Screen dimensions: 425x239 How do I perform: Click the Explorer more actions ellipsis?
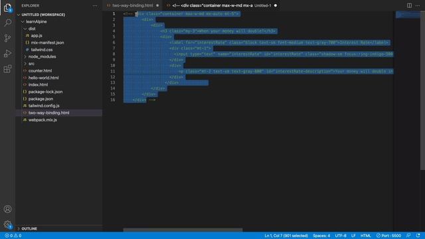point(95,5)
